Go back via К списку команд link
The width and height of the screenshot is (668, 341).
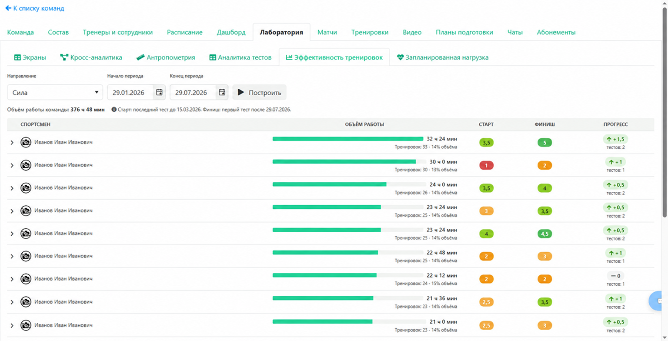(x=35, y=8)
